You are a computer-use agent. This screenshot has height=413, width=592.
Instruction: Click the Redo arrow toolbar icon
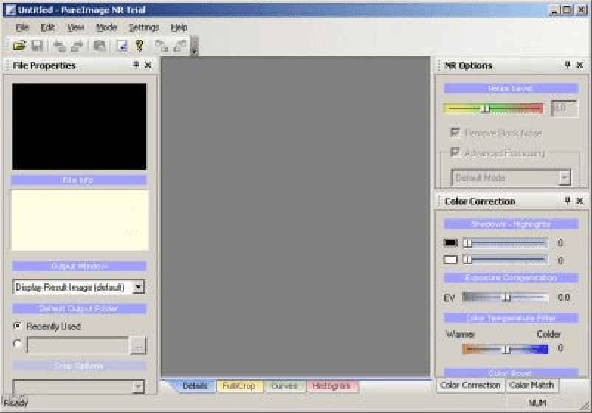pos(77,46)
